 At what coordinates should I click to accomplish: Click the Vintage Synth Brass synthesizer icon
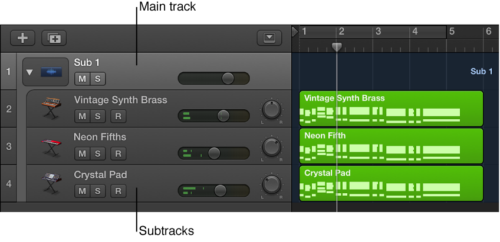(51, 108)
